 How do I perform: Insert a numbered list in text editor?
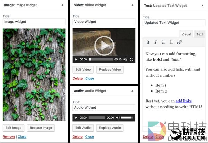(x=171, y=42)
